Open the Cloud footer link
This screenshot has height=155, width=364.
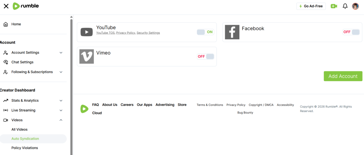97,113
